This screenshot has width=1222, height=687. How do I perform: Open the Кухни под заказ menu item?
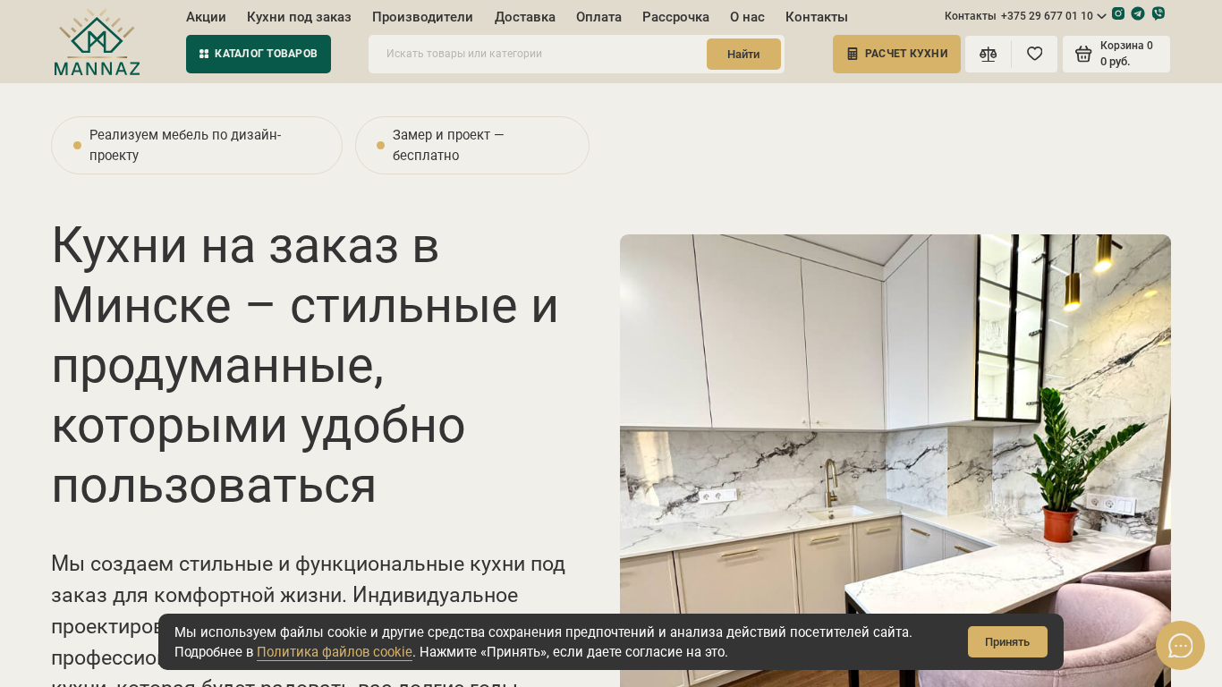click(299, 17)
